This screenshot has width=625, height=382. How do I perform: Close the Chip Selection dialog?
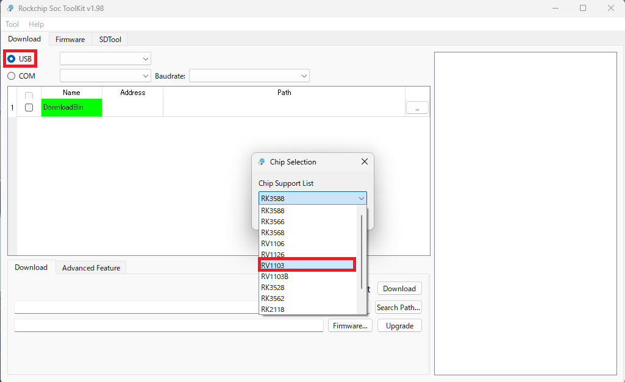[x=365, y=162]
